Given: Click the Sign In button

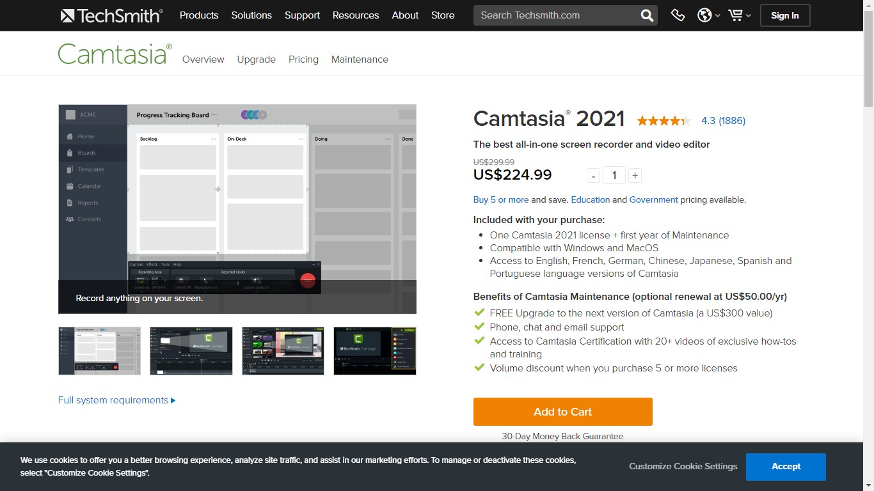Looking at the screenshot, I should tap(785, 15).
